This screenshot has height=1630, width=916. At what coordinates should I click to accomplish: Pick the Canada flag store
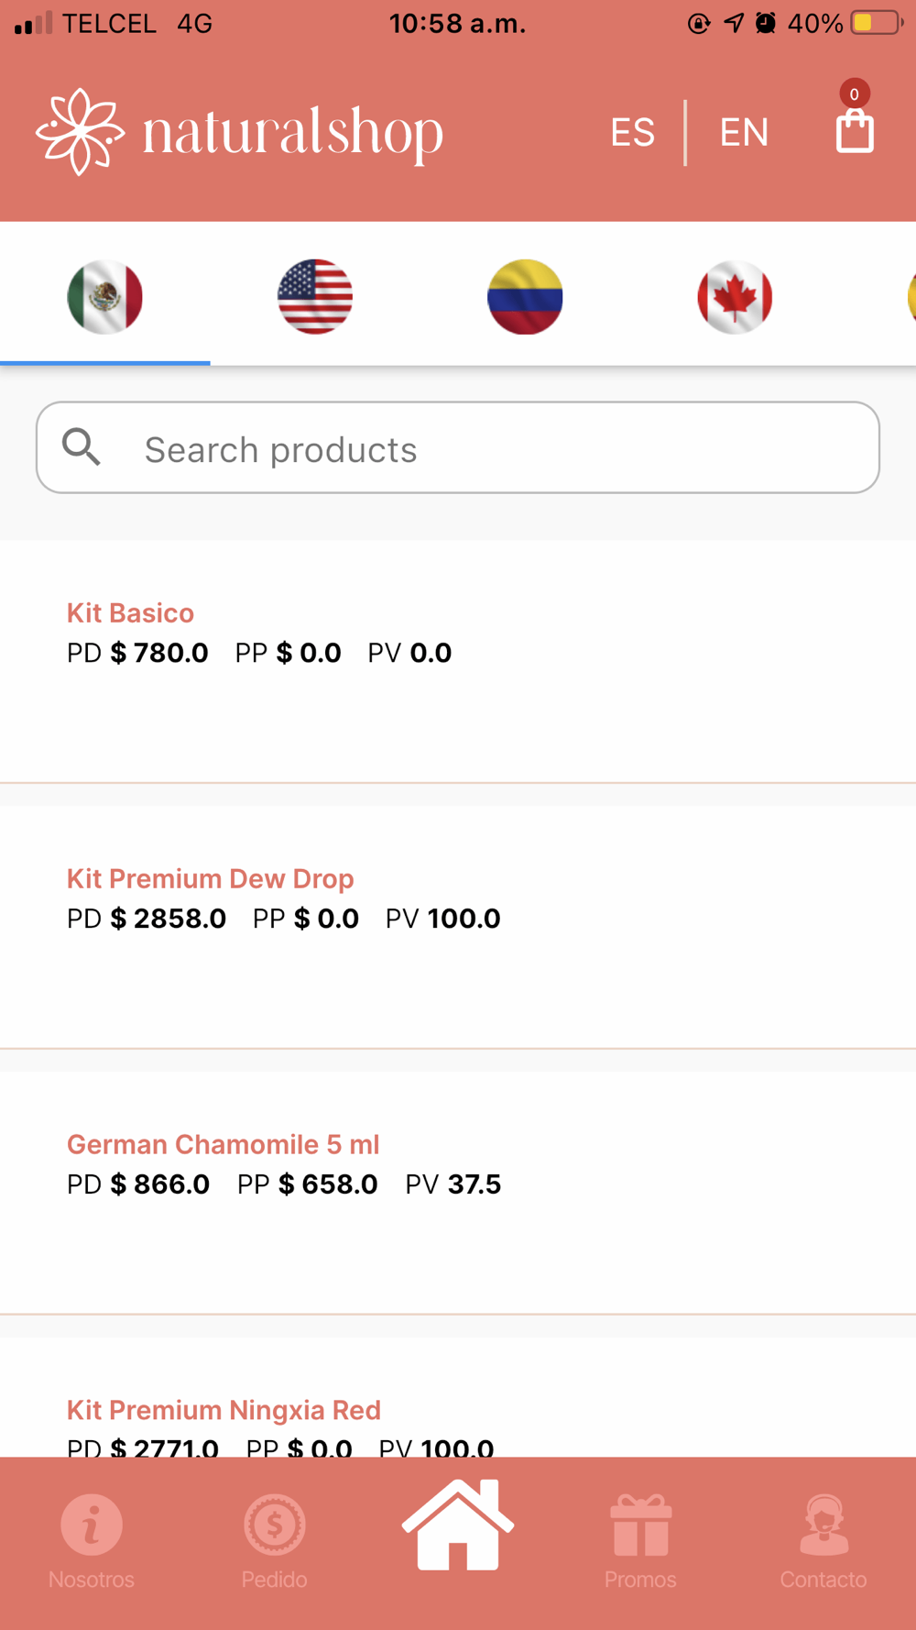coord(735,297)
